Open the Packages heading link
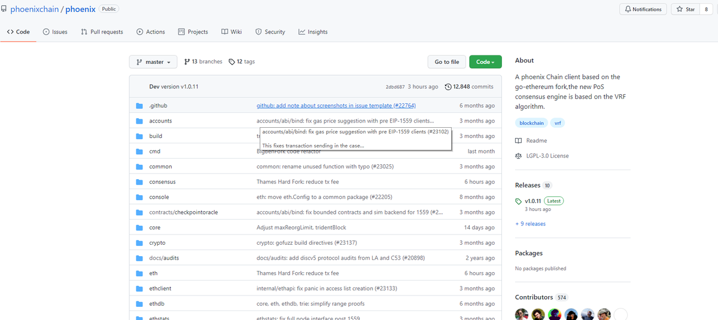Image resolution: width=718 pixels, height=320 pixels. (x=529, y=253)
